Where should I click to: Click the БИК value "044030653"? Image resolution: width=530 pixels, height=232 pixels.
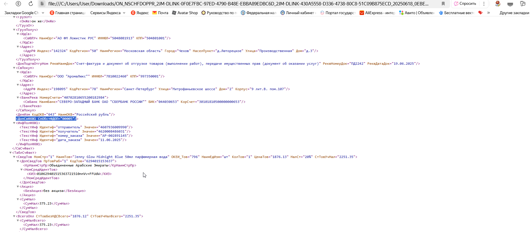168,102
